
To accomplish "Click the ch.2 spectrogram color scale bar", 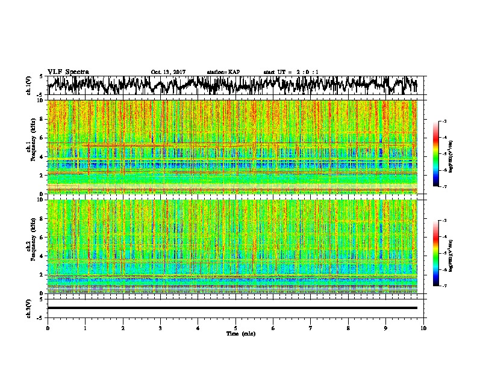I will pos(435,253).
